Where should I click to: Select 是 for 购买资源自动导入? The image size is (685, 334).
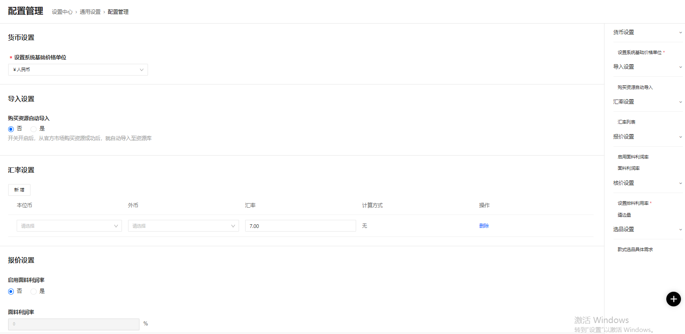point(34,129)
